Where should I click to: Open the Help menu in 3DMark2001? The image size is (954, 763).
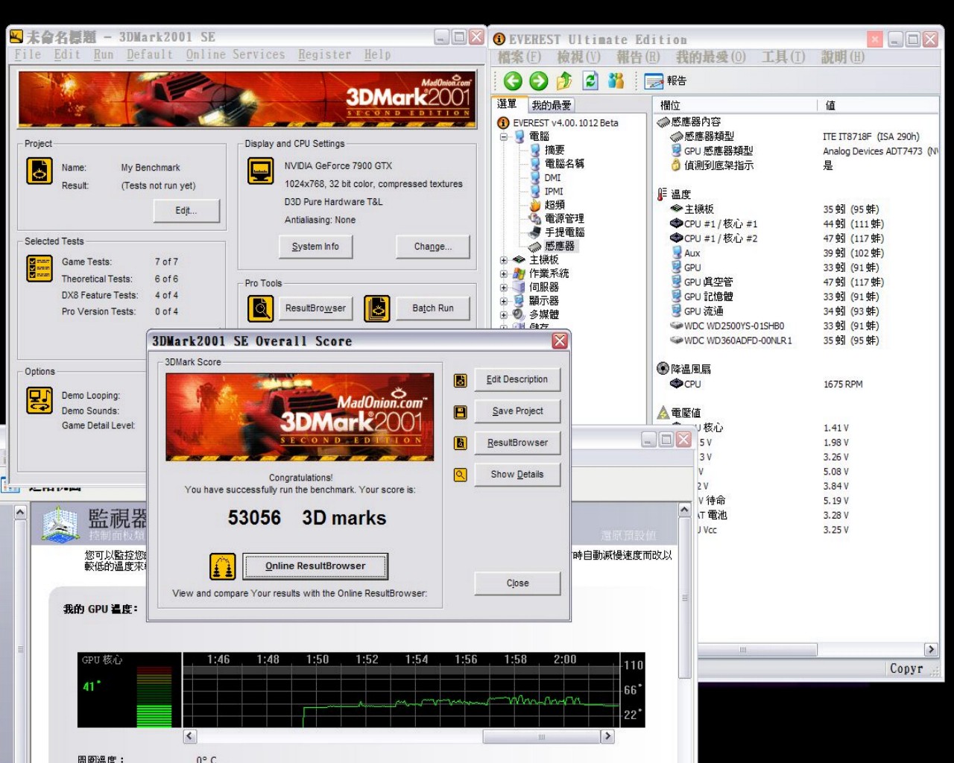pos(378,54)
